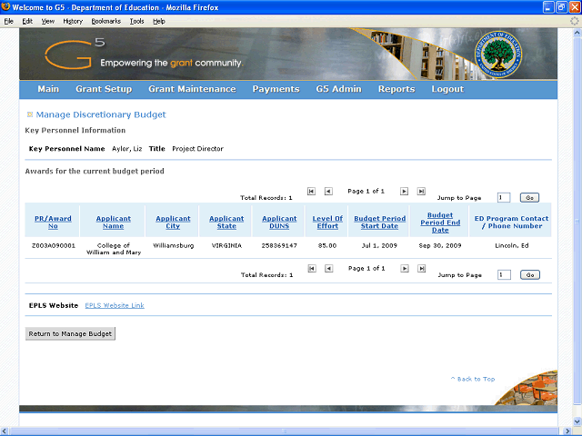The image size is (582, 436).
Task: Click horizontal scrollbar right arrow
Action: [567, 431]
